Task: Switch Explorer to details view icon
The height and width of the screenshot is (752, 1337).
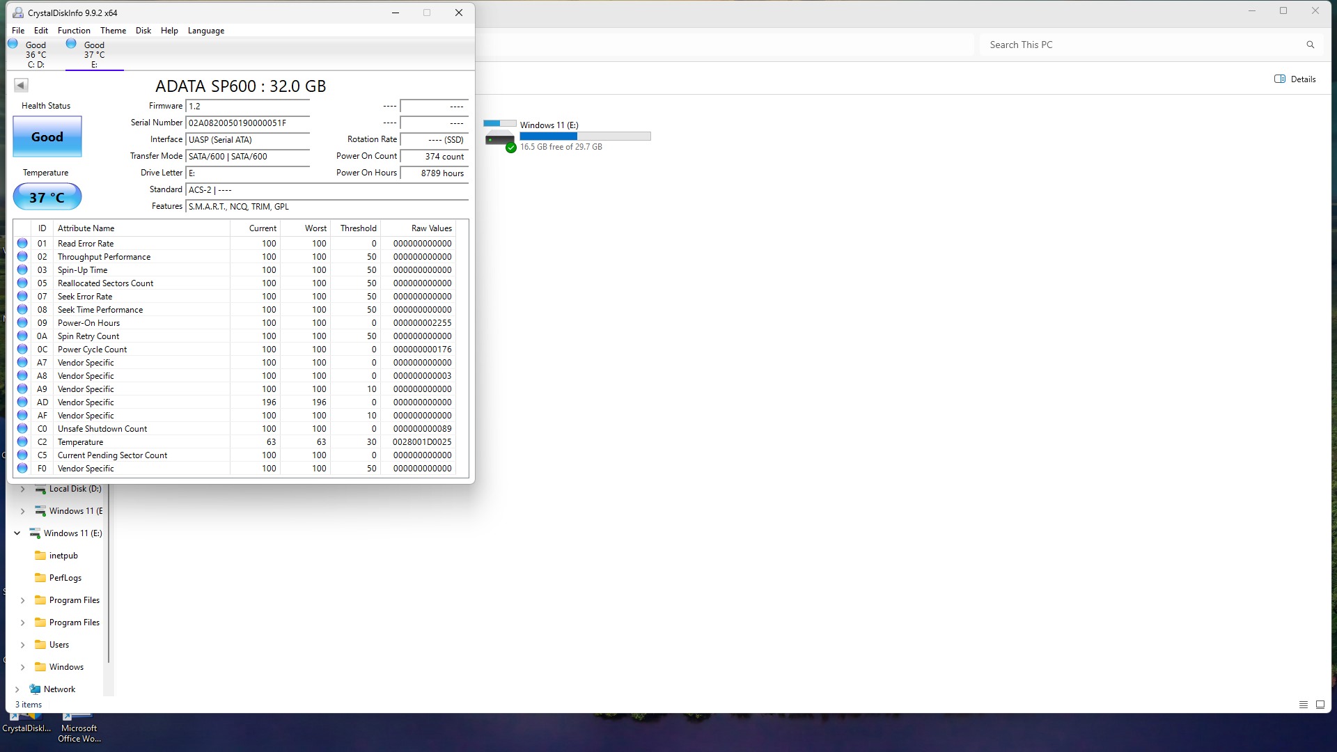Action: pos(1304,705)
